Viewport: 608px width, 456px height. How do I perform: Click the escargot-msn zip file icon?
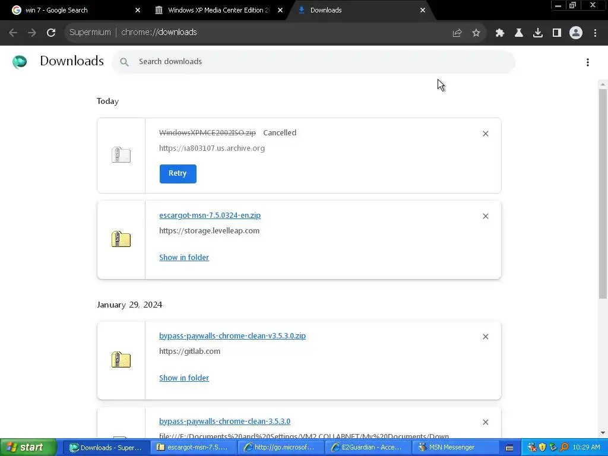[x=121, y=239]
